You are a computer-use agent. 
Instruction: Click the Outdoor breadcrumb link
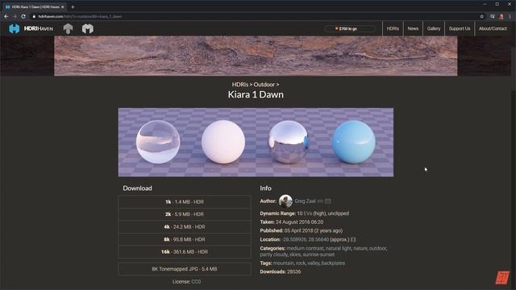pos(264,85)
